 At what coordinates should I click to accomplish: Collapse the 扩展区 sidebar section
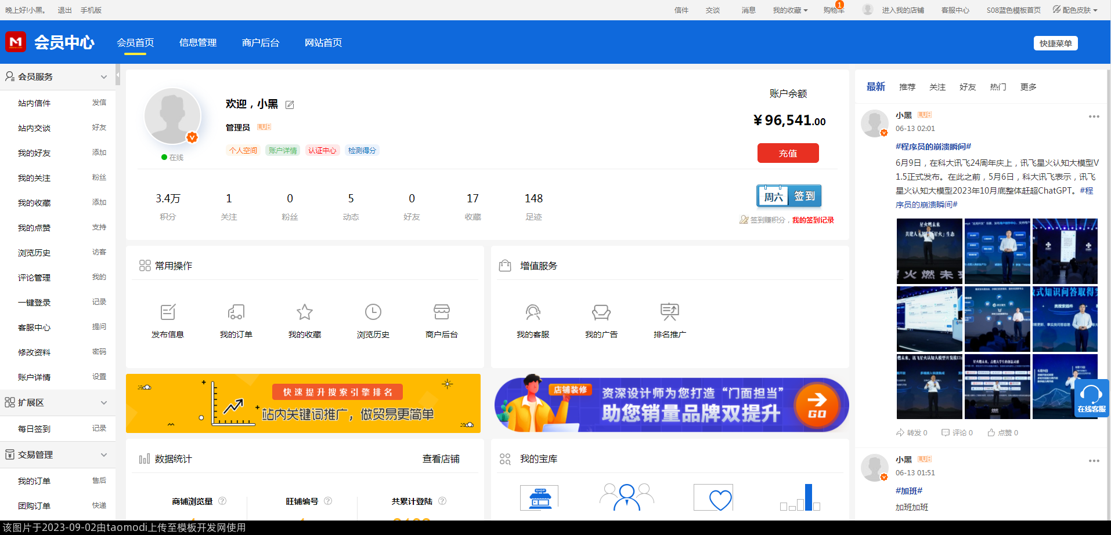(x=104, y=403)
